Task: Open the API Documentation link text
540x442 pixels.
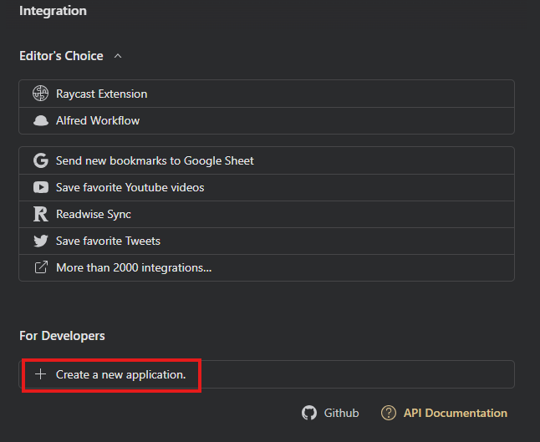Action: [x=455, y=413]
